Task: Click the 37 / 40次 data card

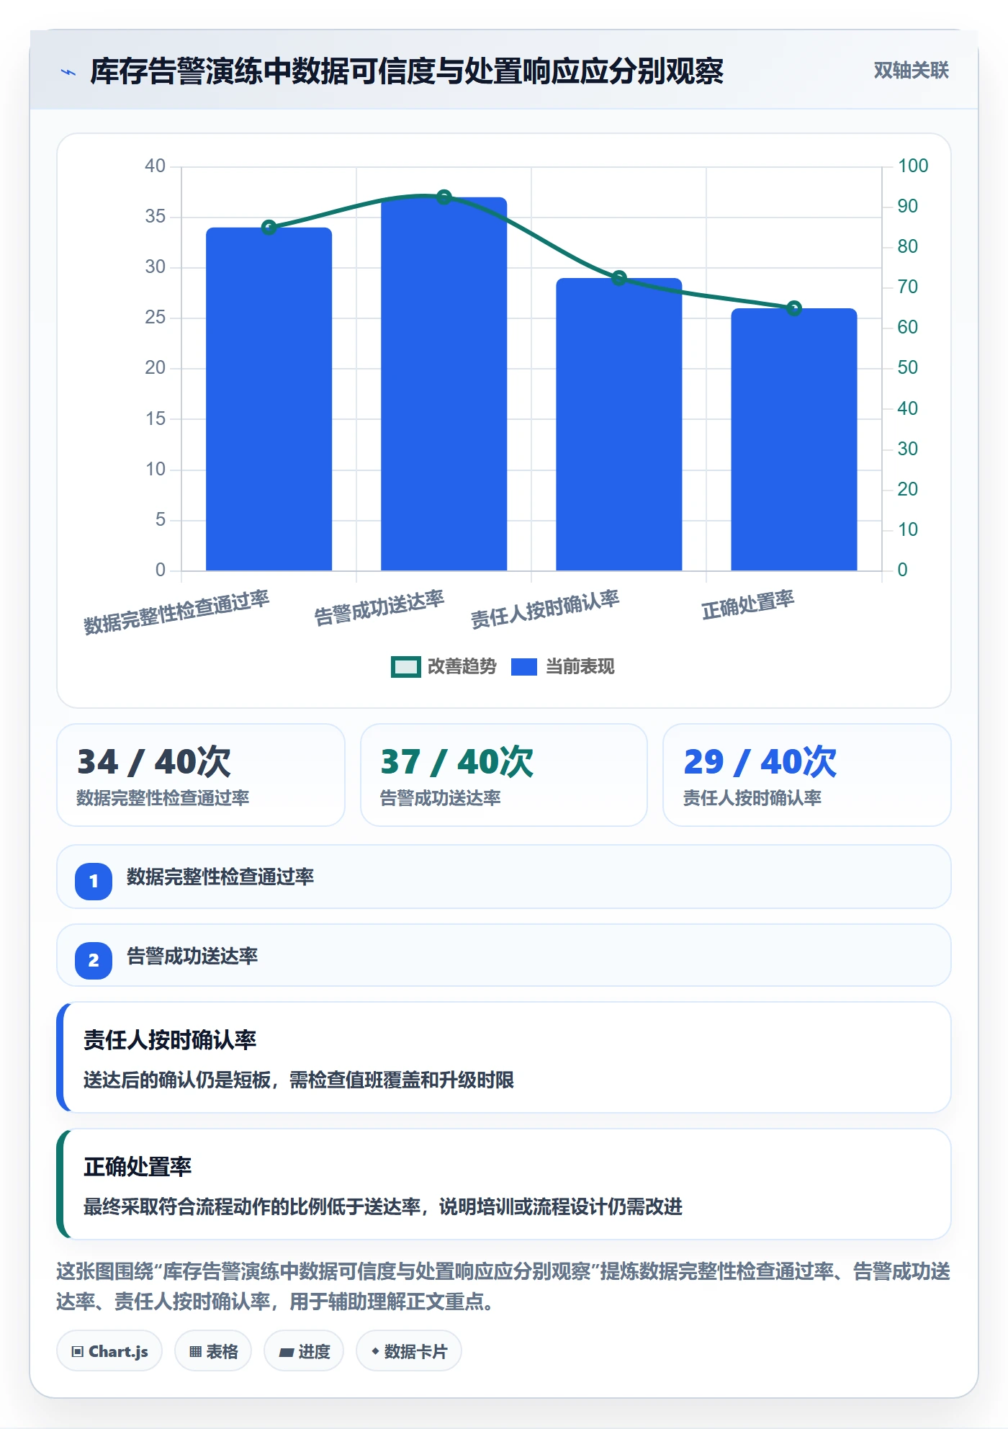Action: click(x=504, y=775)
